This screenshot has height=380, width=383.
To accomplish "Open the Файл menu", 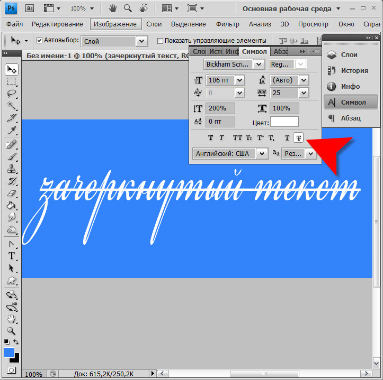I will (15, 24).
